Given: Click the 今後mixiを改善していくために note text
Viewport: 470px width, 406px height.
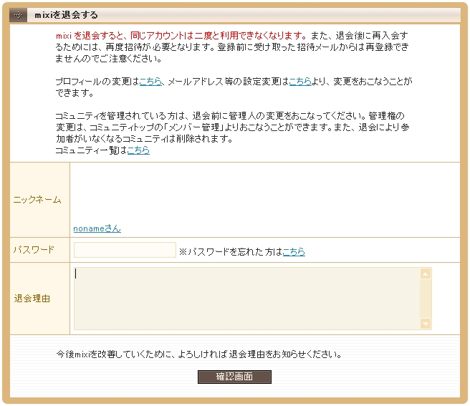Looking at the screenshot, I should [x=199, y=354].
